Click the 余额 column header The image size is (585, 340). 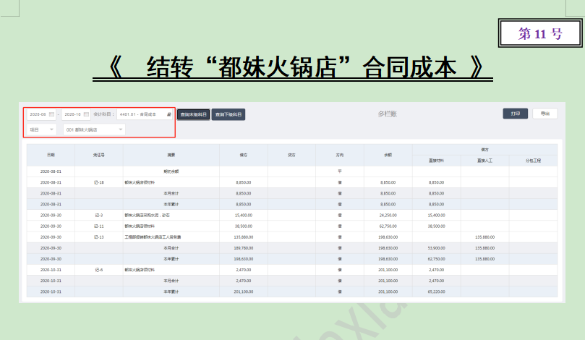388,155
